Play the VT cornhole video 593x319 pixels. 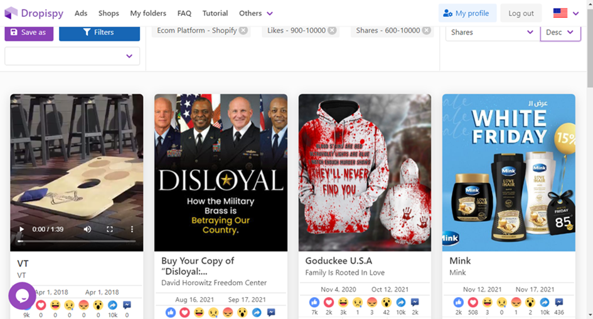click(x=21, y=229)
